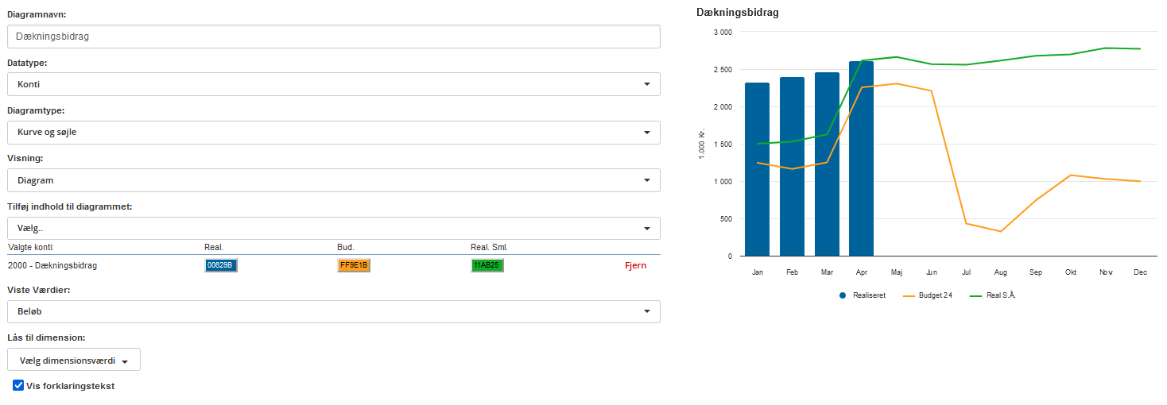This screenshot has width=1167, height=405.
Task: Click the Vælg dimensionsværdi button
Action: pos(74,361)
